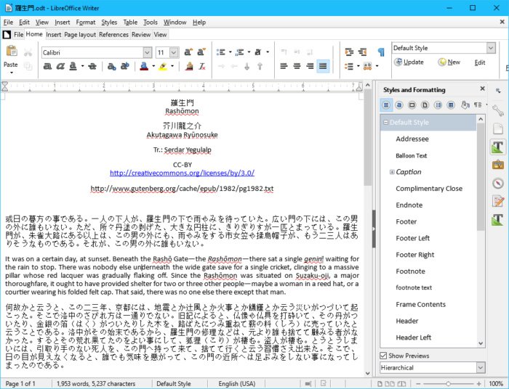
Task: Expand the Caption style tree node
Action: coord(392,172)
